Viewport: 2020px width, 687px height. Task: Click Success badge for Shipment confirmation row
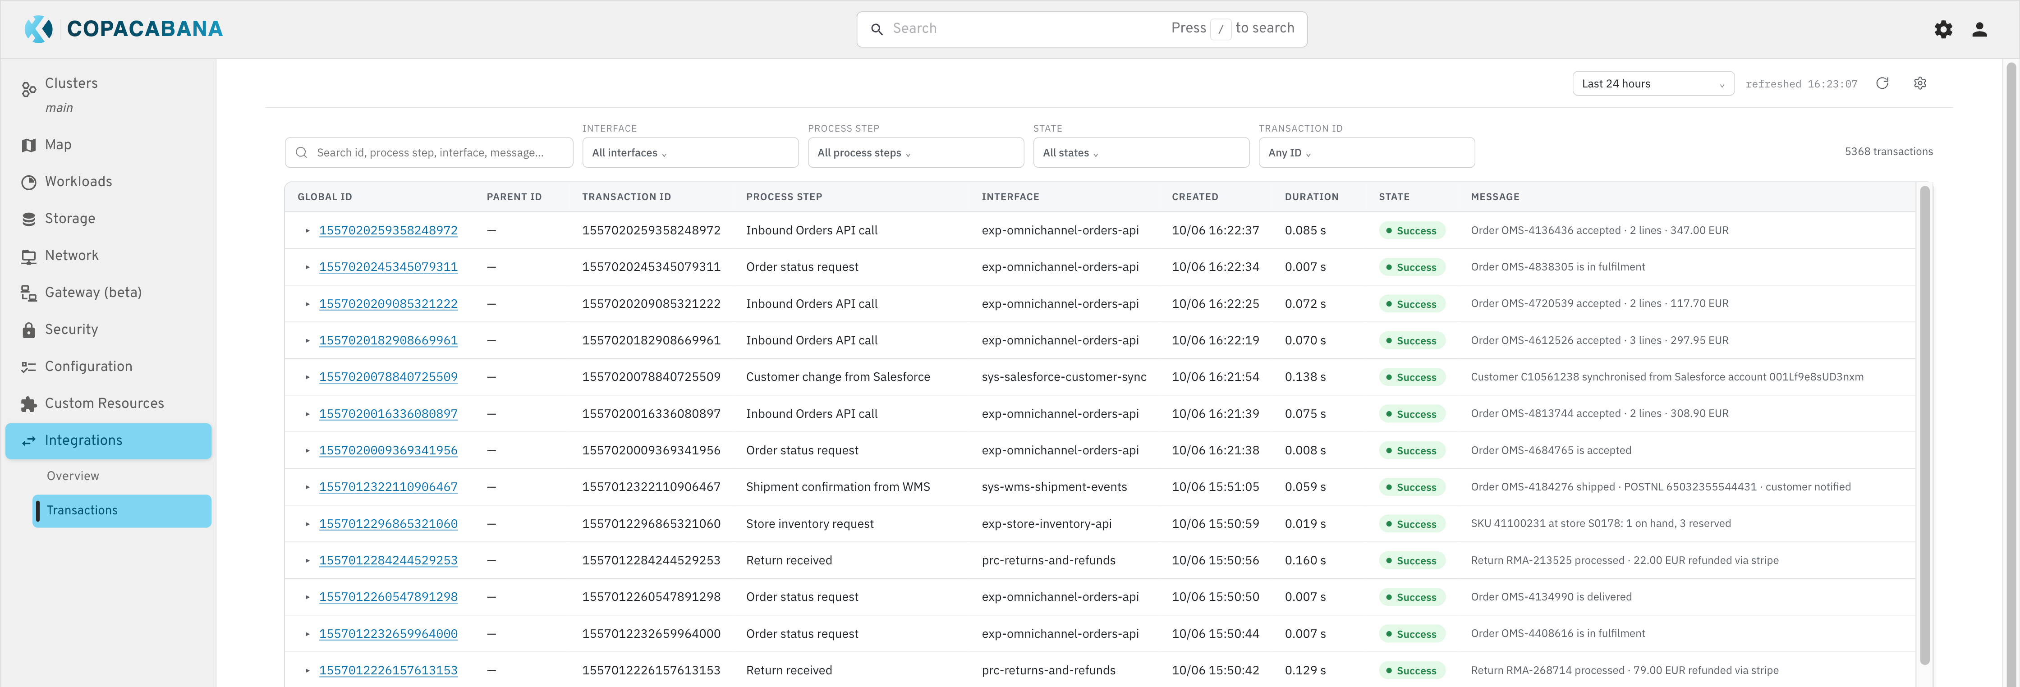click(1411, 488)
